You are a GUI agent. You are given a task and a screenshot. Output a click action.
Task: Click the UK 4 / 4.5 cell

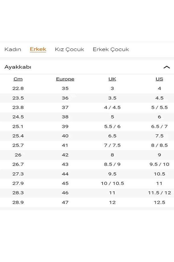pyautogui.click(x=112, y=107)
